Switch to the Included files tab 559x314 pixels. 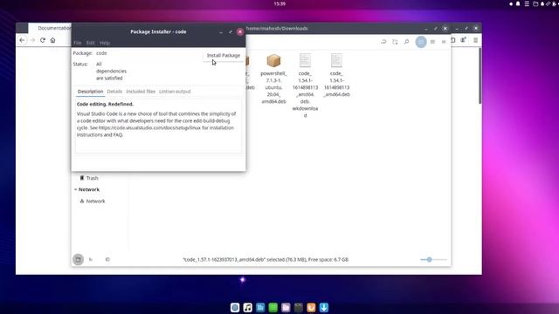click(x=141, y=92)
